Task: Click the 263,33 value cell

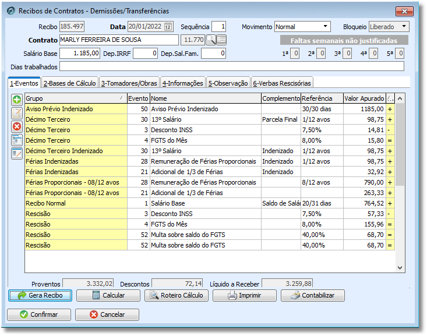Action: tap(364, 193)
